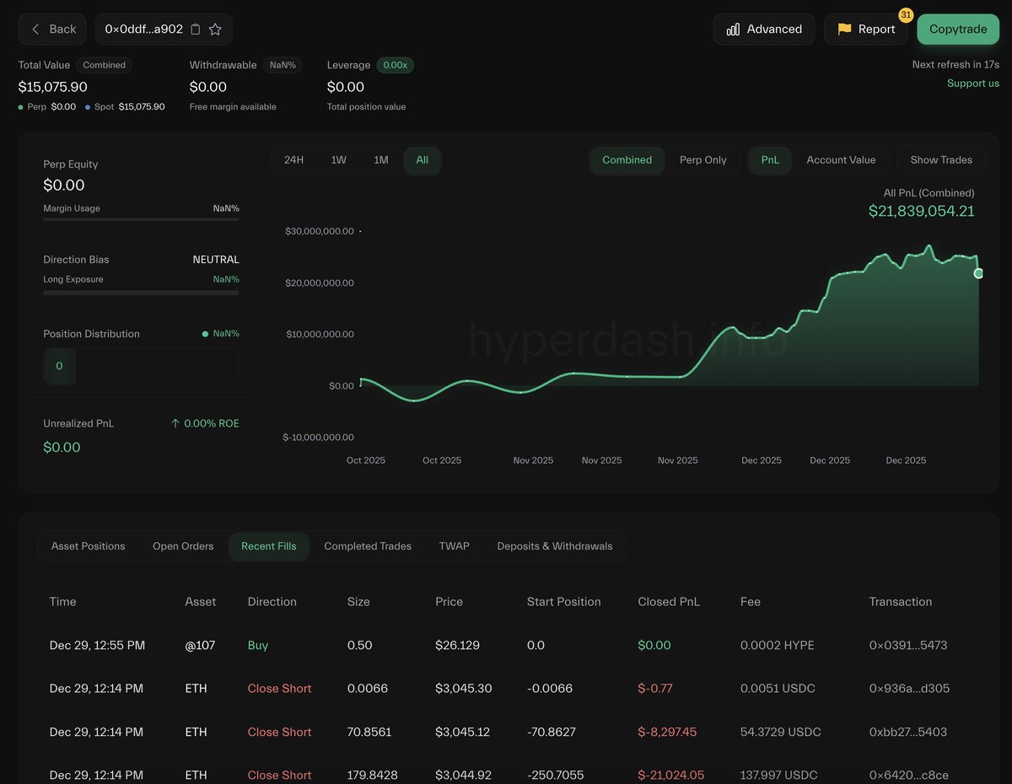Choose the 1M chart range

(381, 160)
